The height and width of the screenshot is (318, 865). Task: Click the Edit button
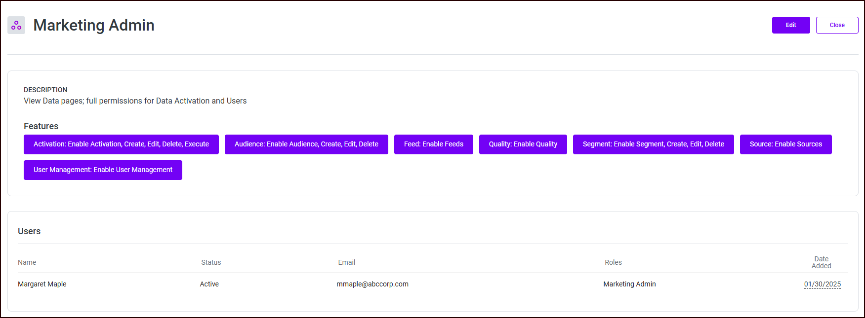(790, 25)
